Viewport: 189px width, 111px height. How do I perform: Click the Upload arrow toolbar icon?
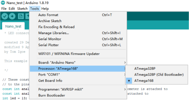tap(12, 16)
